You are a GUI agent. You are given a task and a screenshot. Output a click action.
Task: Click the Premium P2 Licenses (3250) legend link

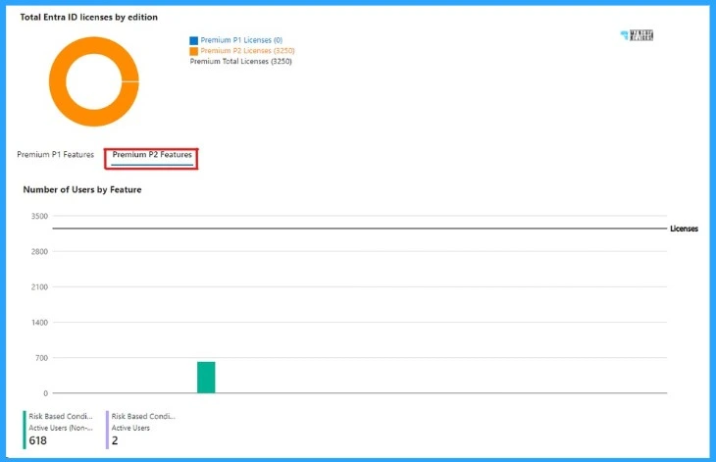tap(247, 51)
